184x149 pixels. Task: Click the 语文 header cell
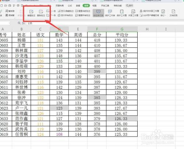tap(40, 35)
